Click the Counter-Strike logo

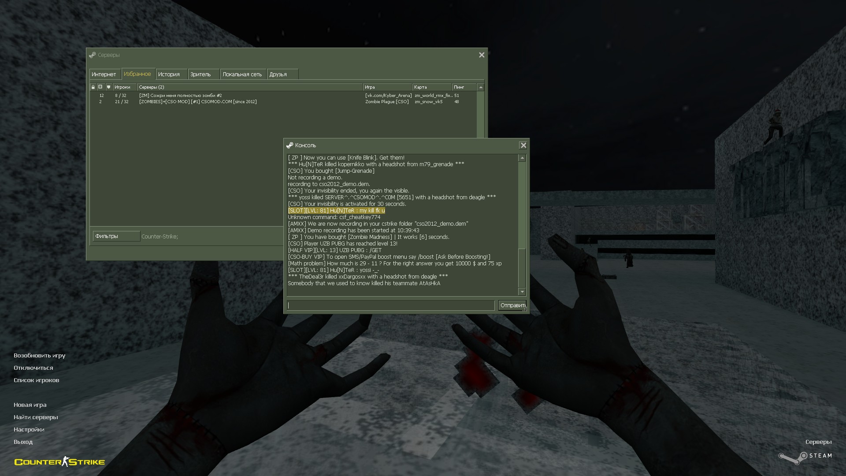point(59,462)
